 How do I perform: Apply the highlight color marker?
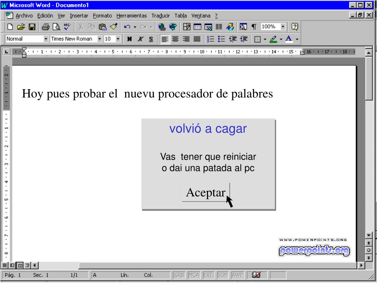[274, 39]
